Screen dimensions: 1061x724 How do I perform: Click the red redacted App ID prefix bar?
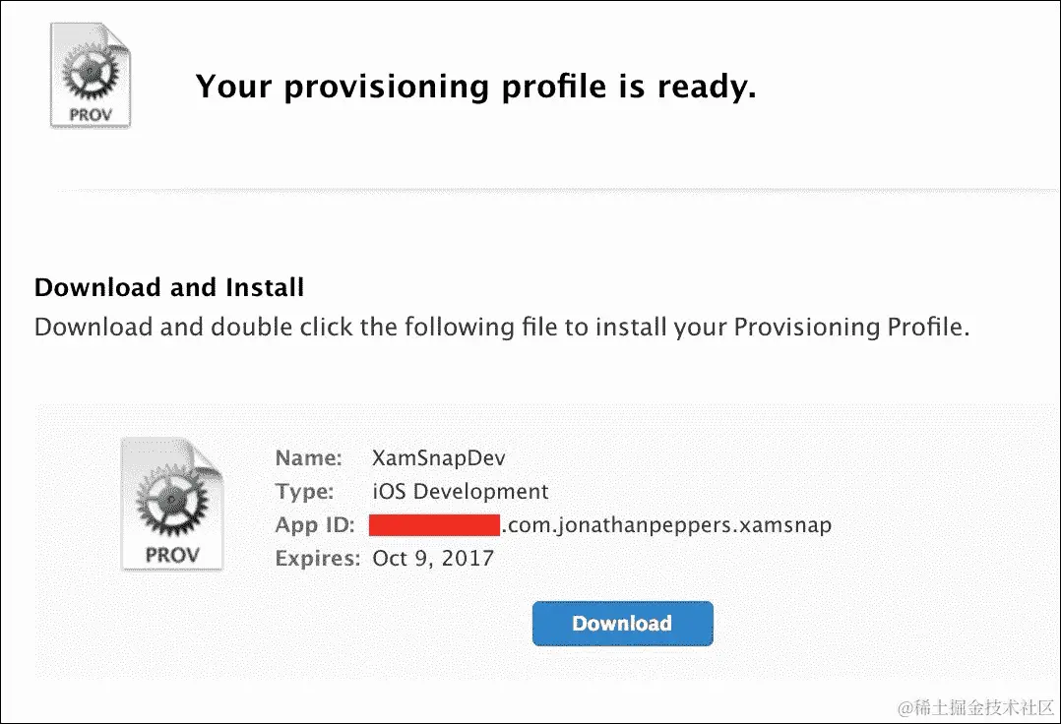pyautogui.click(x=434, y=525)
